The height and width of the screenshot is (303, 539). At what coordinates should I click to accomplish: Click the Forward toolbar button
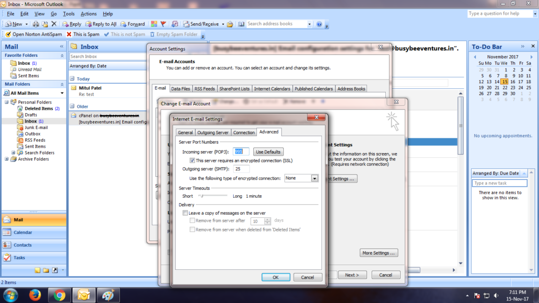tap(133, 24)
